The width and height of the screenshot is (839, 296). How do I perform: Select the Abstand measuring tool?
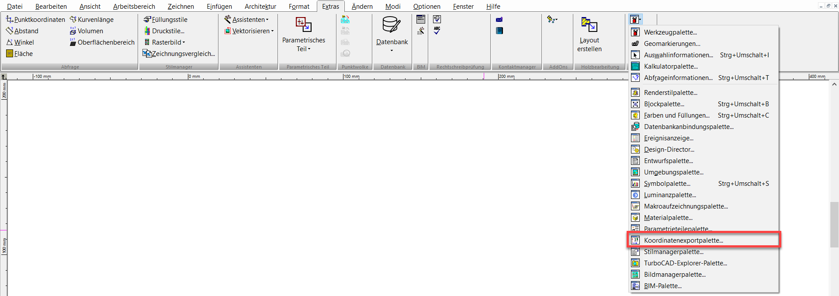22,31
